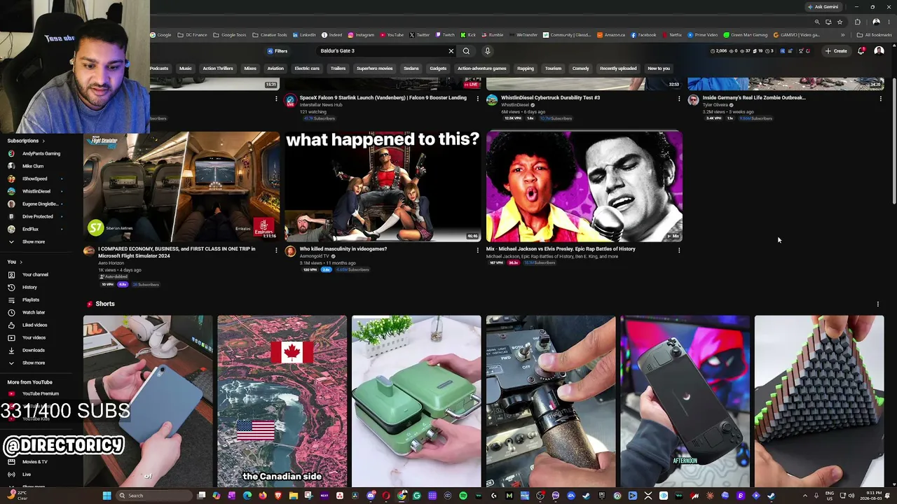
Task: Expand the Subscriptions section header
Action: (x=27, y=141)
